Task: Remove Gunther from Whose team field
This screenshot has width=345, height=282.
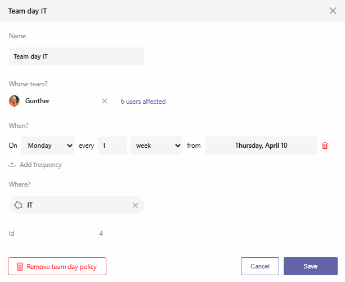Action: coord(105,101)
